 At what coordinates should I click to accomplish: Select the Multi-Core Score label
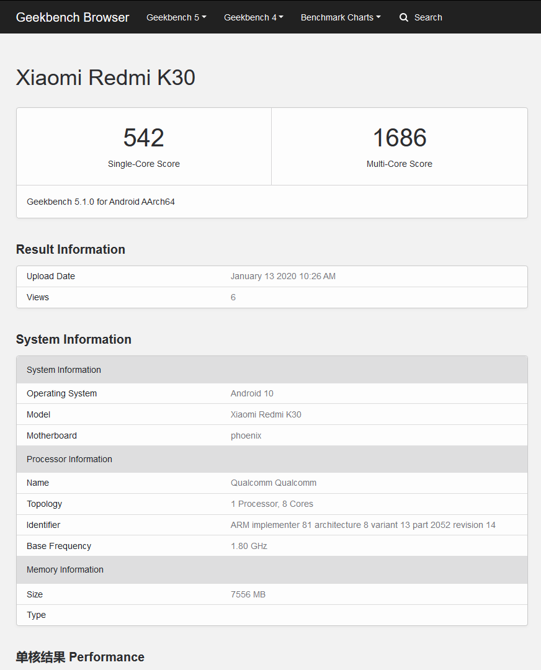(x=400, y=164)
